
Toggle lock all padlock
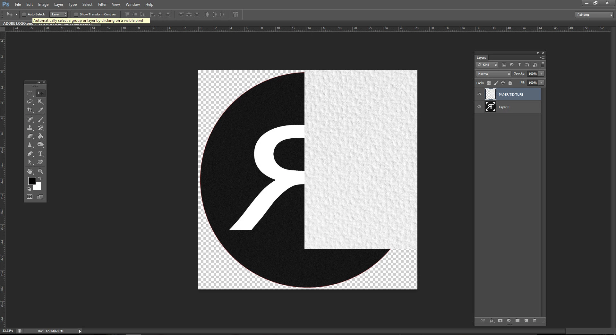(510, 83)
